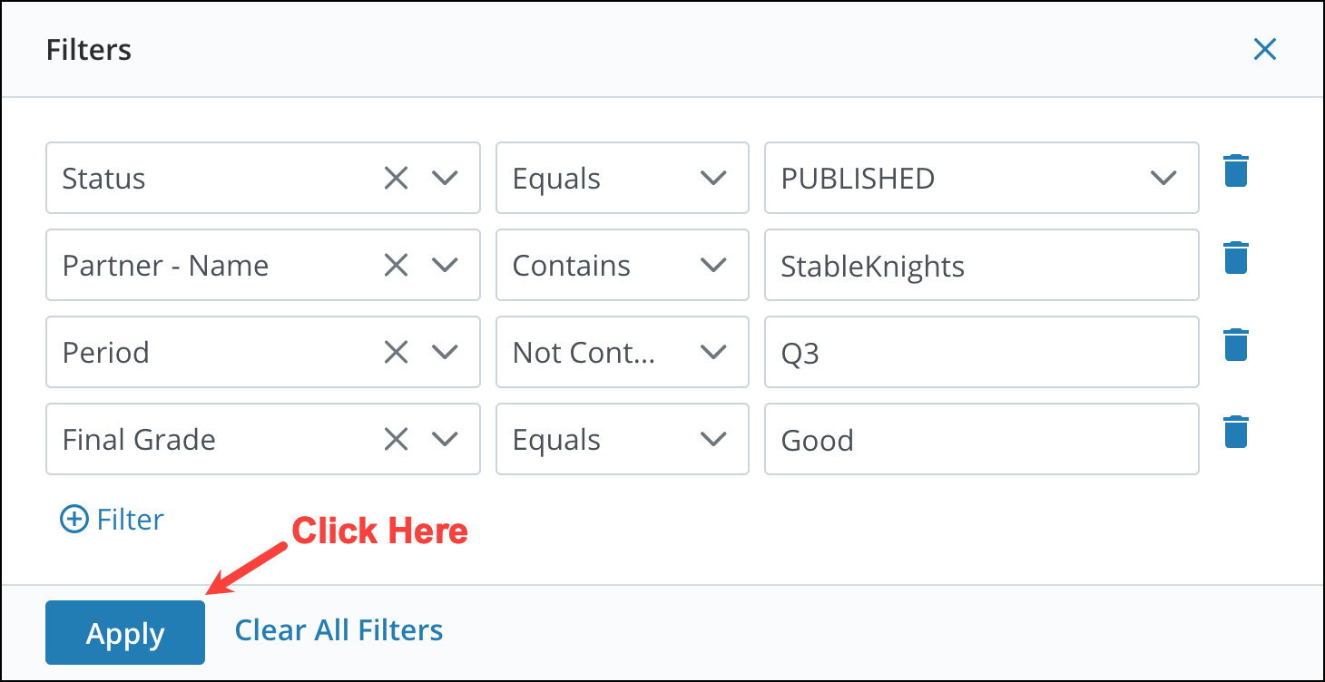Click the StableKnights value input field
1325x682 pixels.
982,265
